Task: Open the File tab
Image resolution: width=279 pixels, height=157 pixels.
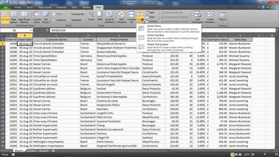Action: [x=6, y=7]
